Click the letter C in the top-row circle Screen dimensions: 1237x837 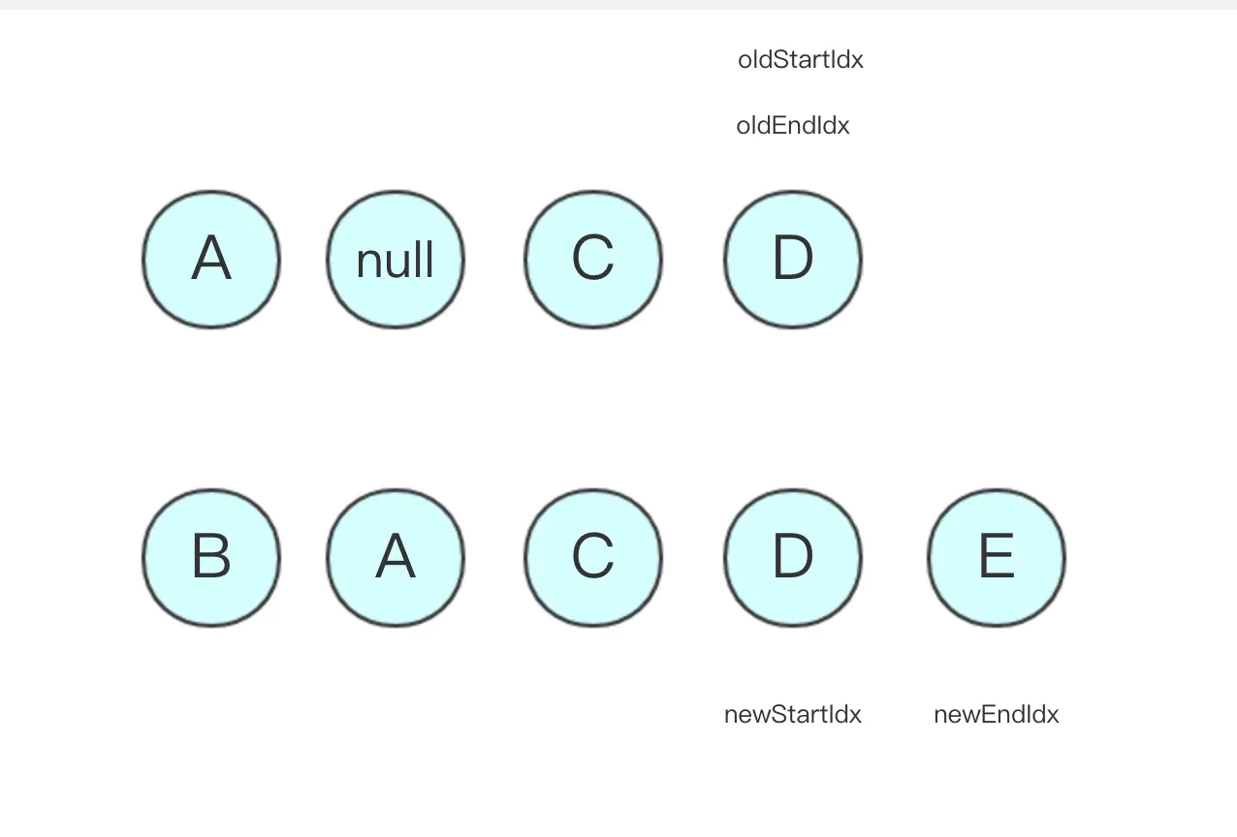pyautogui.click(x=593, y=259)
